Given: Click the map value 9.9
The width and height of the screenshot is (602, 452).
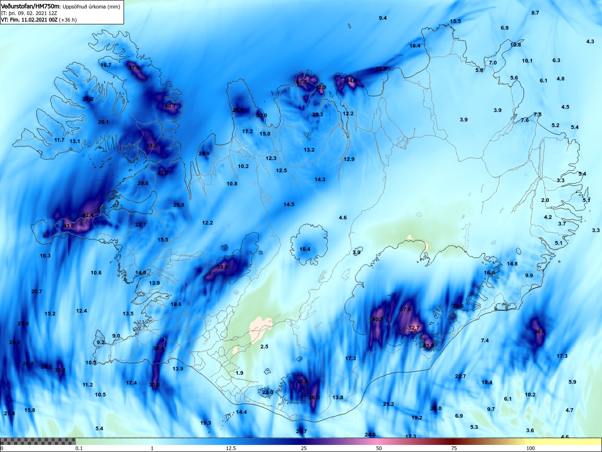Looking at the screenshot, I should pyautogui.click(x=529, y=275).
